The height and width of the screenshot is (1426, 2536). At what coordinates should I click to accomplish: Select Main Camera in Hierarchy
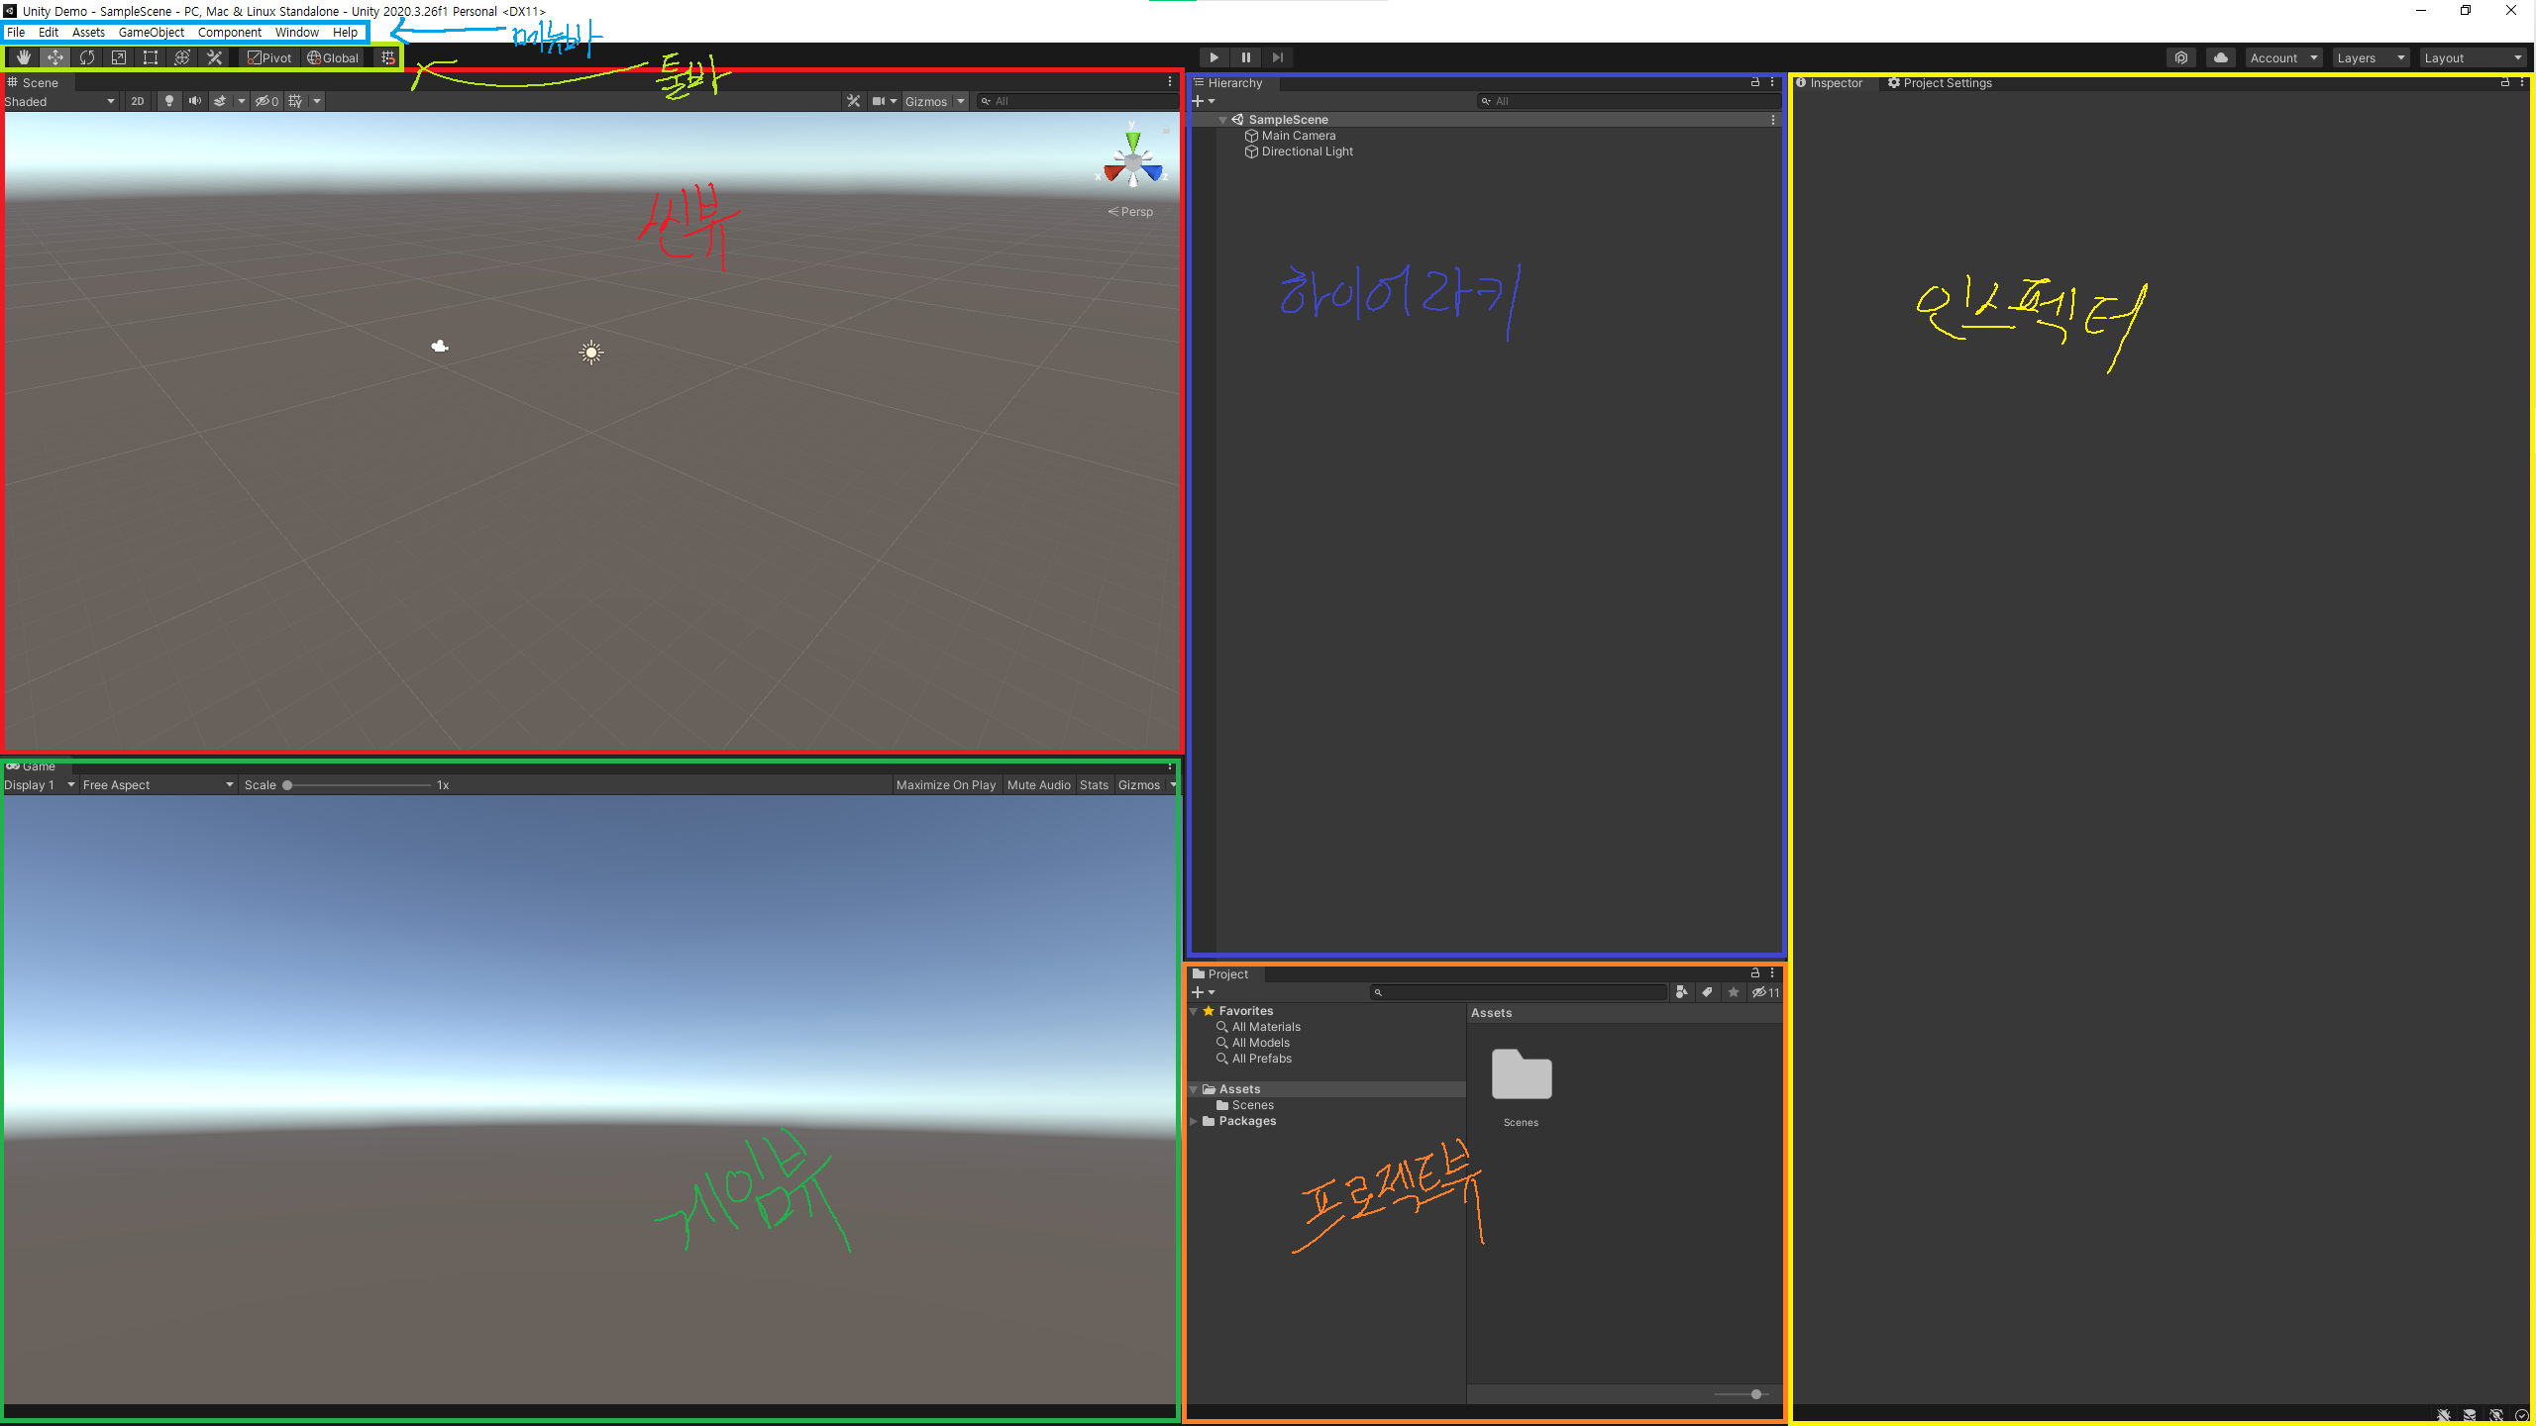(x=1298, y=136)
